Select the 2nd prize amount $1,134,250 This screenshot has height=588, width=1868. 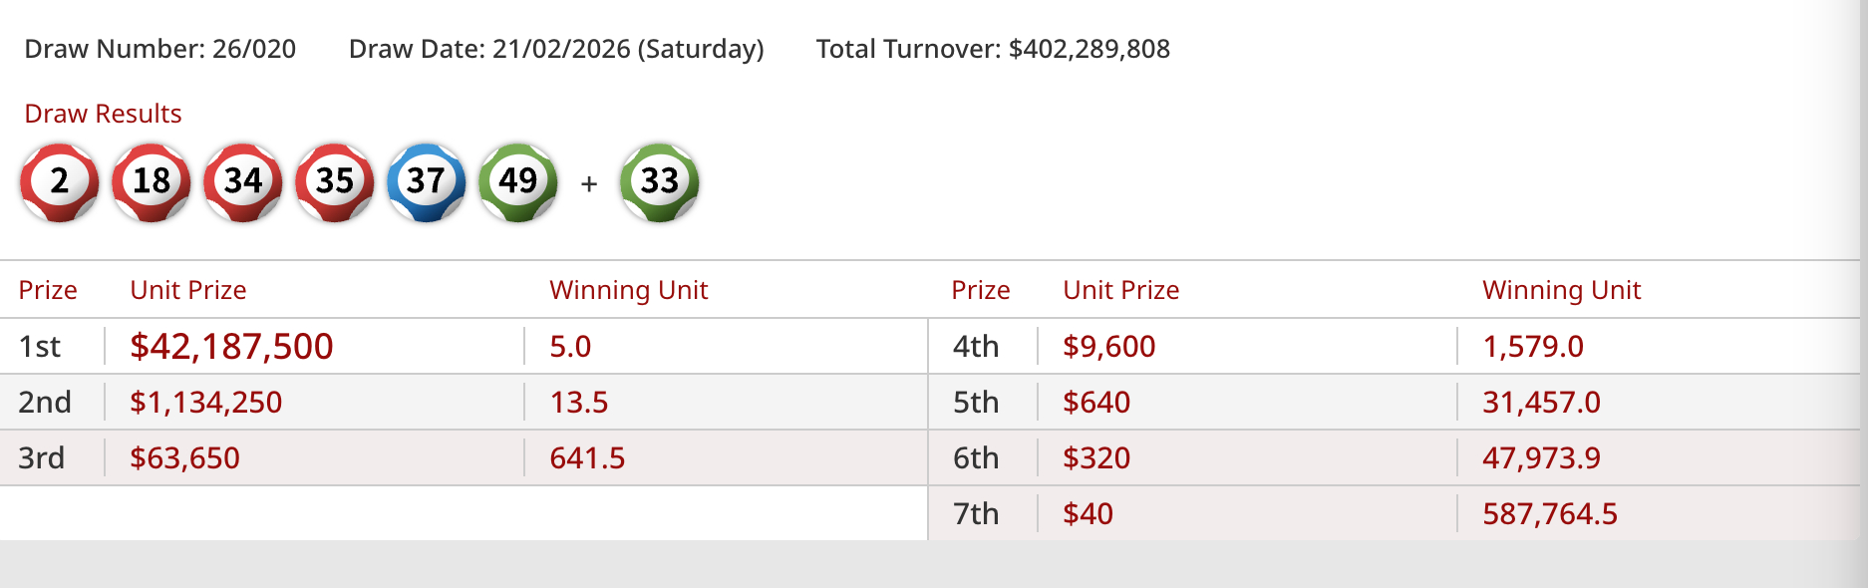205,402
